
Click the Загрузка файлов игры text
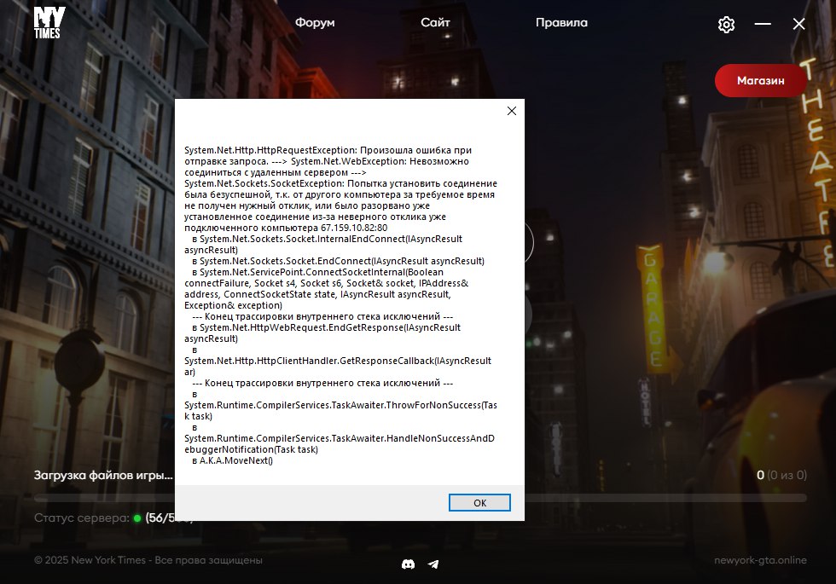[103, 475]
